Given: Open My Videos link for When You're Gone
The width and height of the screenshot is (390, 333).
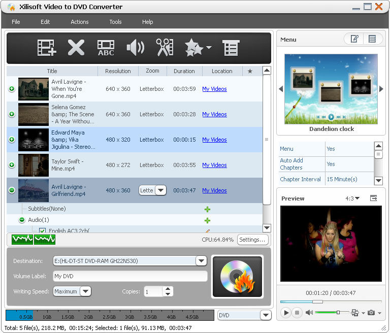Looking at the screenshot, I should 214,89.
